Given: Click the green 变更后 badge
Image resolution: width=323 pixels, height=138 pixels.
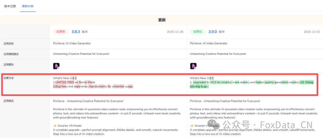Looking at the screenshot, I should tap(198, 32).
